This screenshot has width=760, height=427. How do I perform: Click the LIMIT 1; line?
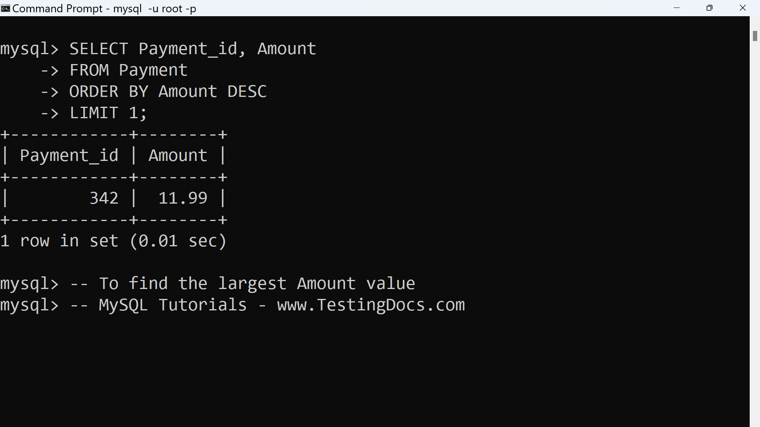pos(108,113)
